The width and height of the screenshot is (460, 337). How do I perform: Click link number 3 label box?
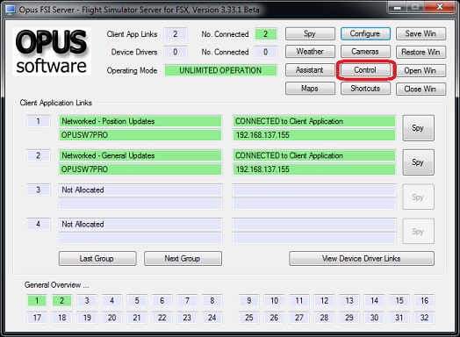[38, 190]
